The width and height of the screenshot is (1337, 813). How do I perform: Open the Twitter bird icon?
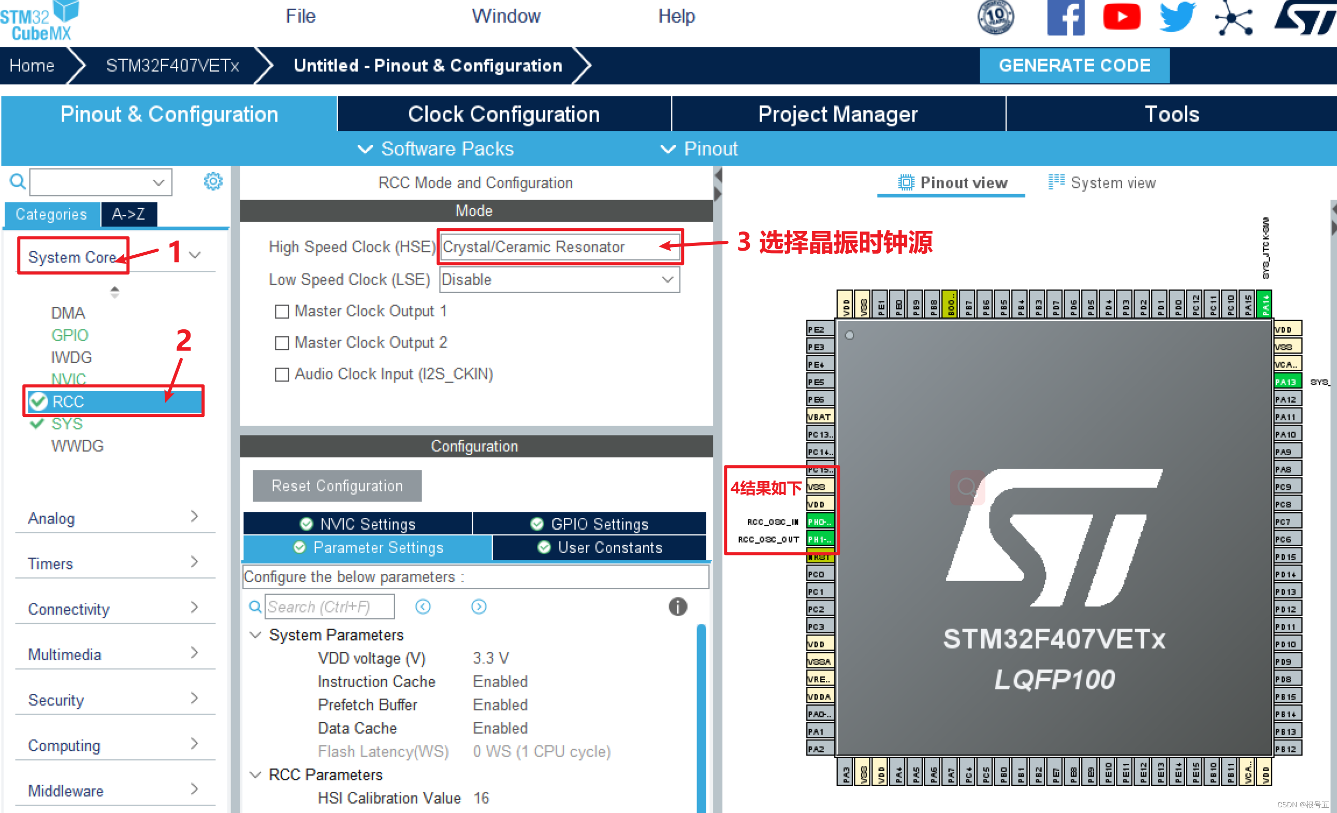(1177, 18)
